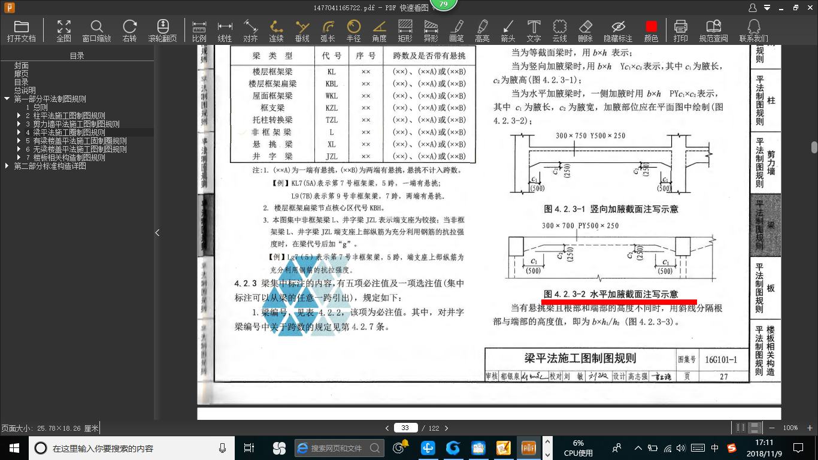Select the 画笔 pen tool

[457, 31]
